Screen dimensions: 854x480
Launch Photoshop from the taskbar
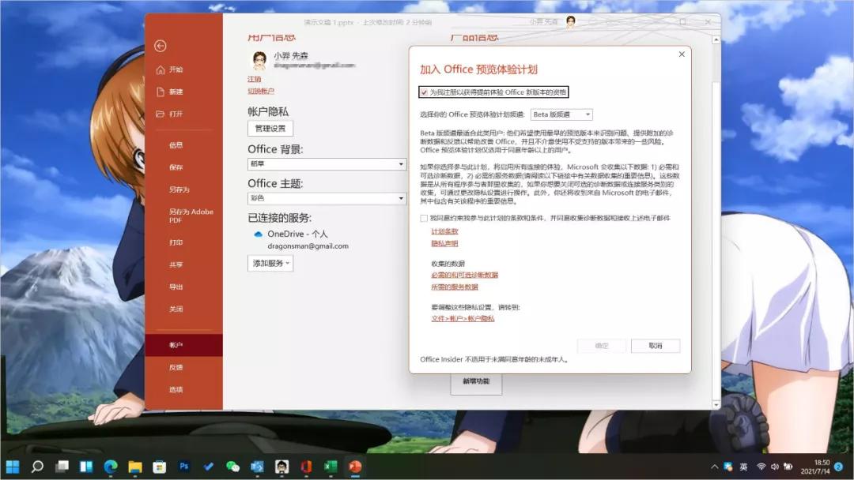tap(183, 466)
